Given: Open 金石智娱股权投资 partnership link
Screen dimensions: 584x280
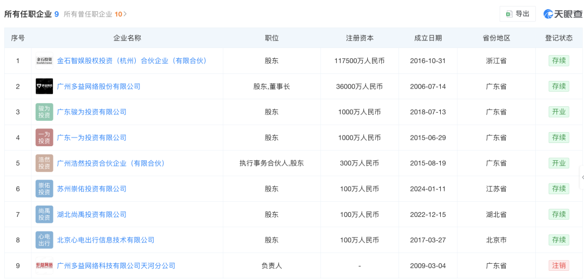Looking at the screenshot, I should [x=132, y=61].
